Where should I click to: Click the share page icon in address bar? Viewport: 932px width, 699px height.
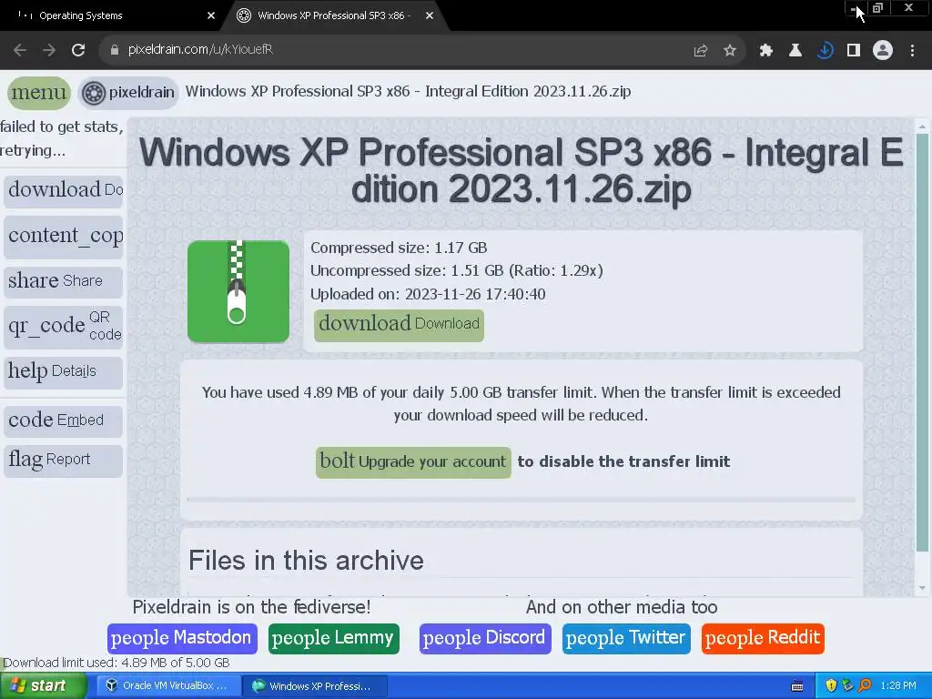[701, 51]
